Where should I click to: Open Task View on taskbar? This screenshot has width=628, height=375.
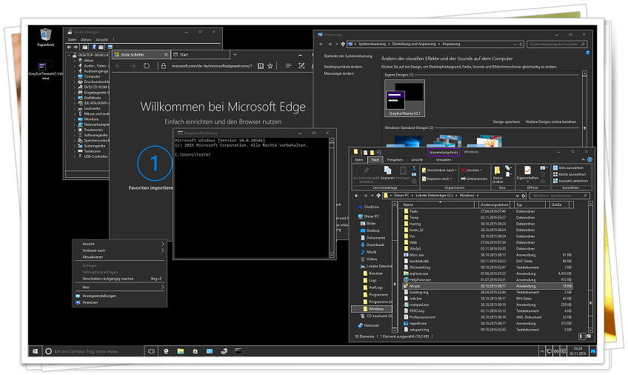[151, 351]
